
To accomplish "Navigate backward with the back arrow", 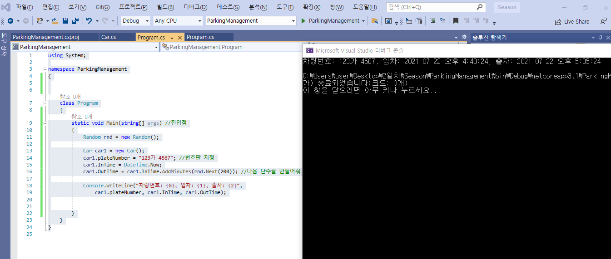I will click(x=10, y=21).
